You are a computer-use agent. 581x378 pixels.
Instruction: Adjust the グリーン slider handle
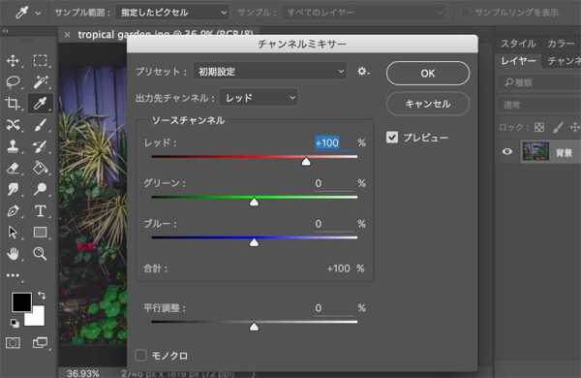(254, 203)
